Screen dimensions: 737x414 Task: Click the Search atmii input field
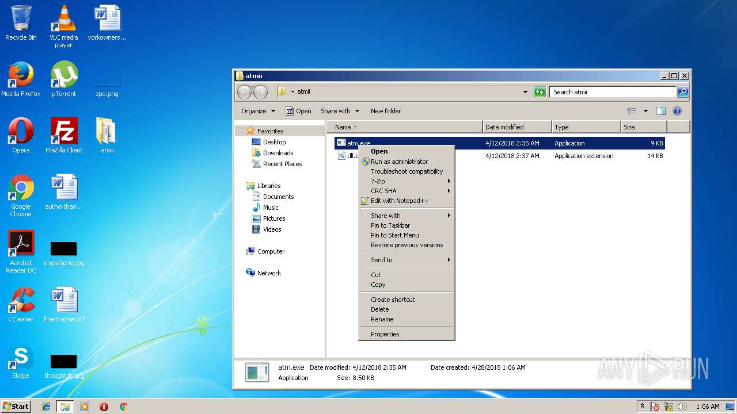pyautogui.click(x=613, y=92)
